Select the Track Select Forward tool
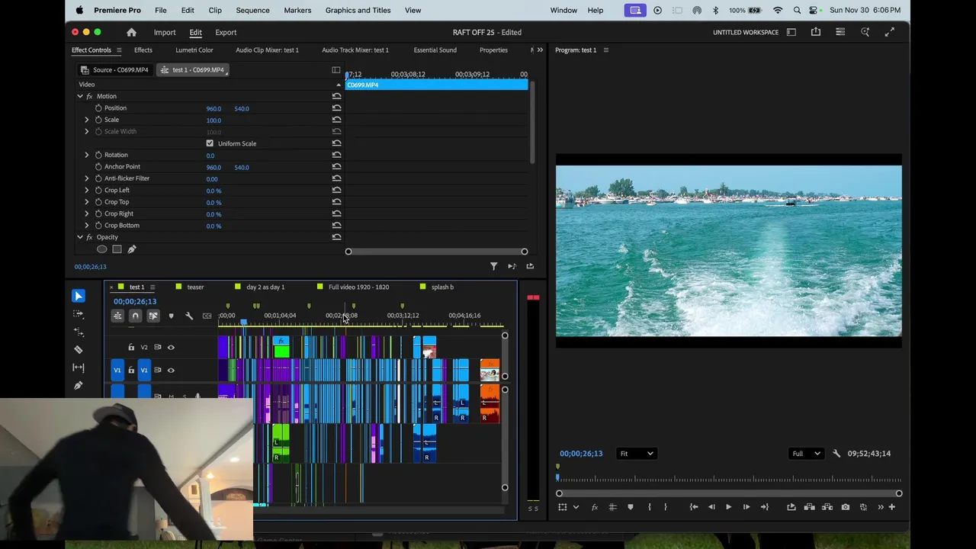976x549 pixels. (79, 313)
